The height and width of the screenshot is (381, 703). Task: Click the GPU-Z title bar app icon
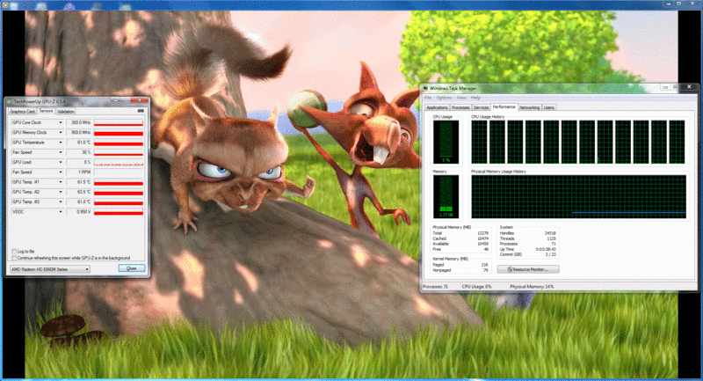coord(10,102)
